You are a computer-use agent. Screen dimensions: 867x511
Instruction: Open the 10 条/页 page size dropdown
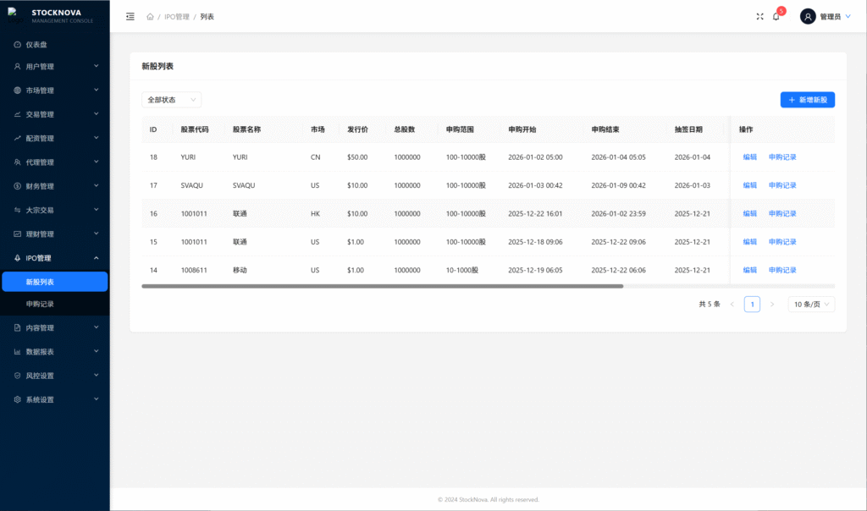click(x=811, y=304)
